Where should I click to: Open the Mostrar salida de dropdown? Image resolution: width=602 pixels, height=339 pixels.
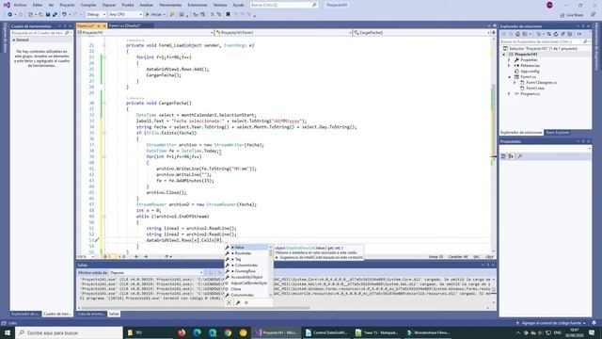[x=156, y=273]
